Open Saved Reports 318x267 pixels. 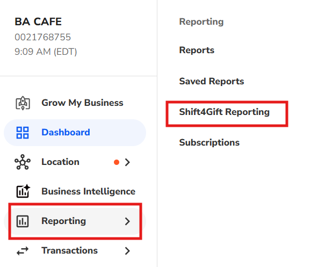(x=212, y=81)
